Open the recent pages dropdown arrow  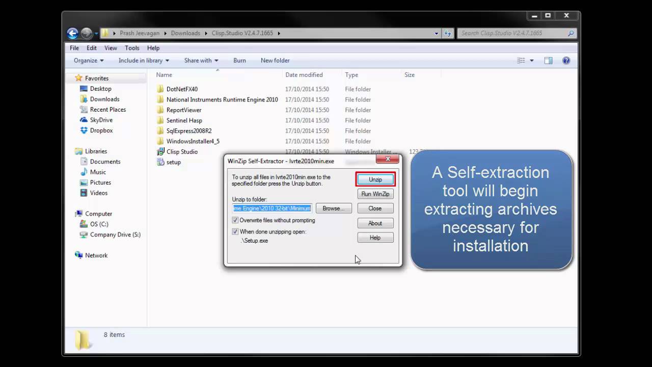point(96,34)
